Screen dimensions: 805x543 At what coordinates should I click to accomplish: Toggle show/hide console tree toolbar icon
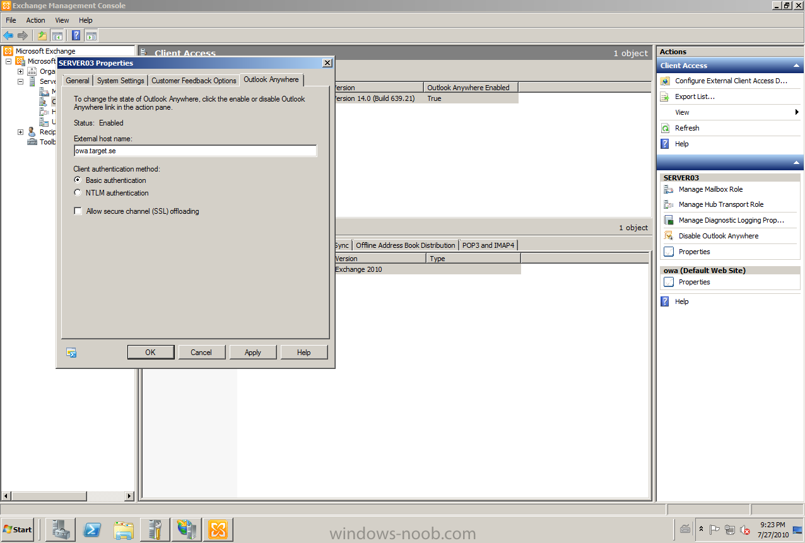[57, 35]
